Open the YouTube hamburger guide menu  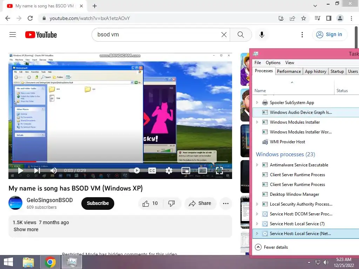(x=13, y=35)
